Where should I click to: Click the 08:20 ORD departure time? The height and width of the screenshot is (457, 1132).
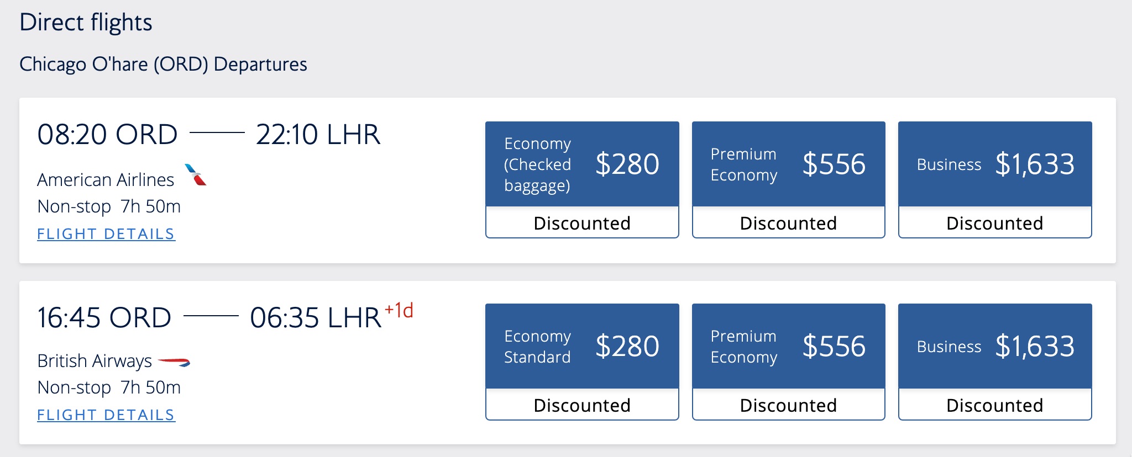108,133
